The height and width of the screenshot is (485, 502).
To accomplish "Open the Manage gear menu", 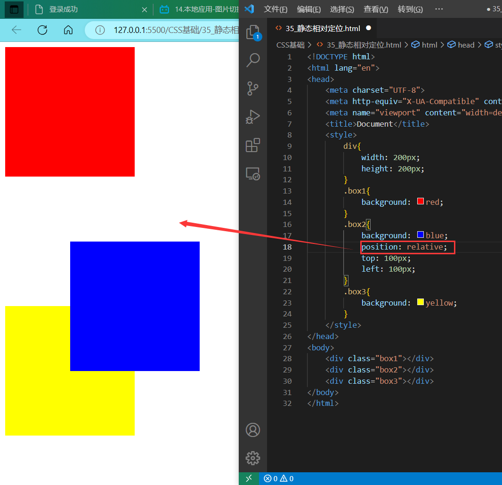I will tap(253, 458).
